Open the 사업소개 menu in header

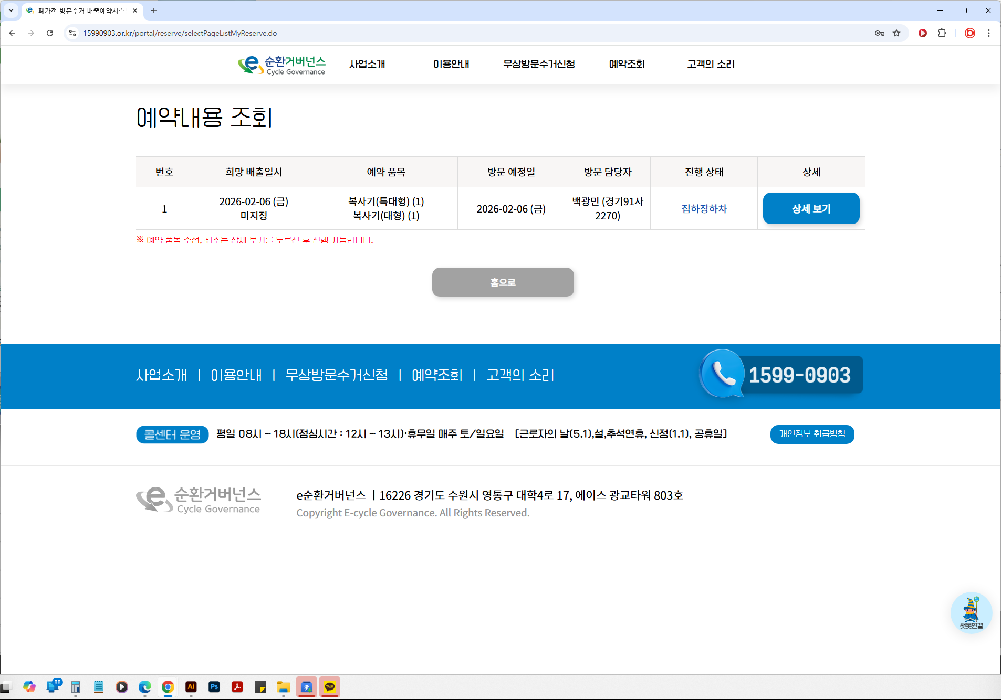367,64
